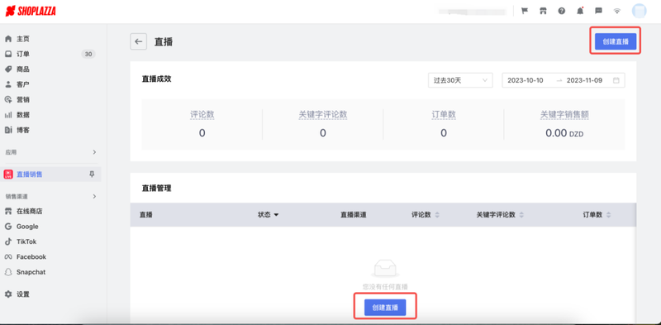Click the Google G icon

click(x=8, y=227)
